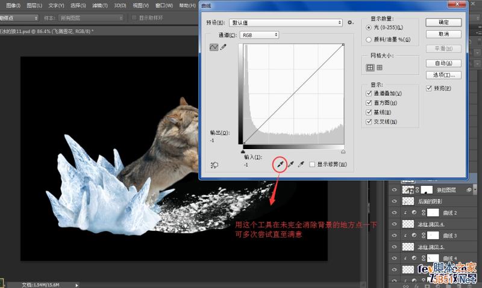Viewport: 482px width, 288px height.
Task: Click the mask link icon on 狼抱图层
Action: coord(417,190)
